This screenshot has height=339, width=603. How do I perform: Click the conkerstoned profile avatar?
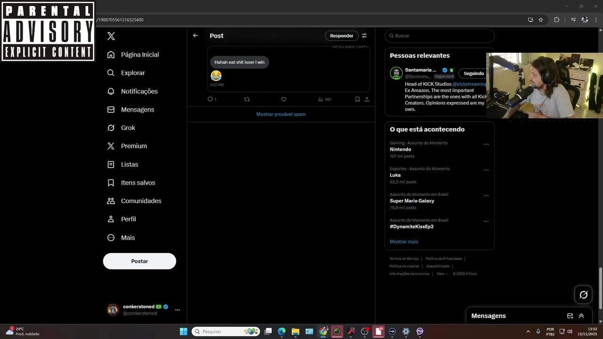pyautogui.click(x=113, y=310)
